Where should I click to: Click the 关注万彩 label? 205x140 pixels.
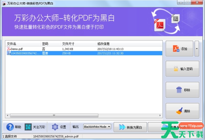[x=39, y=127]
